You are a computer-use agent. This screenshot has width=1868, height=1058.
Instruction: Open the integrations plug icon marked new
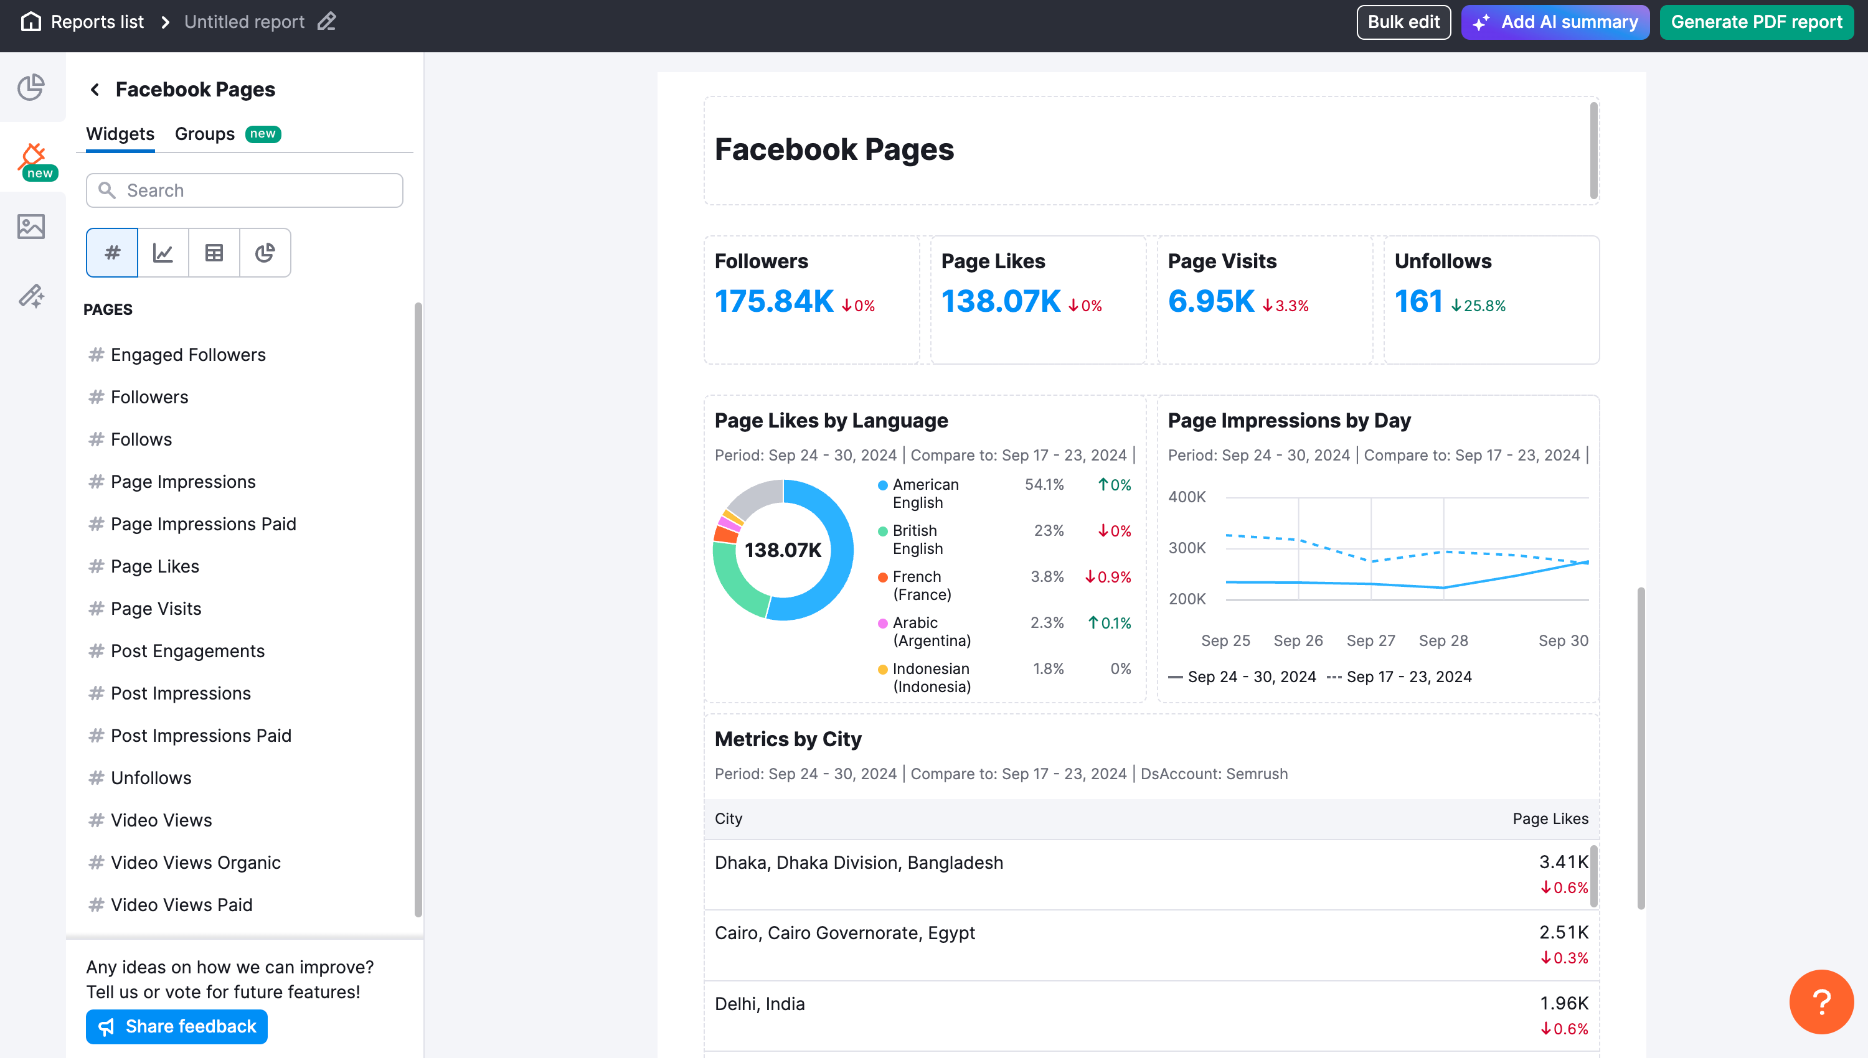pos(32,156)
